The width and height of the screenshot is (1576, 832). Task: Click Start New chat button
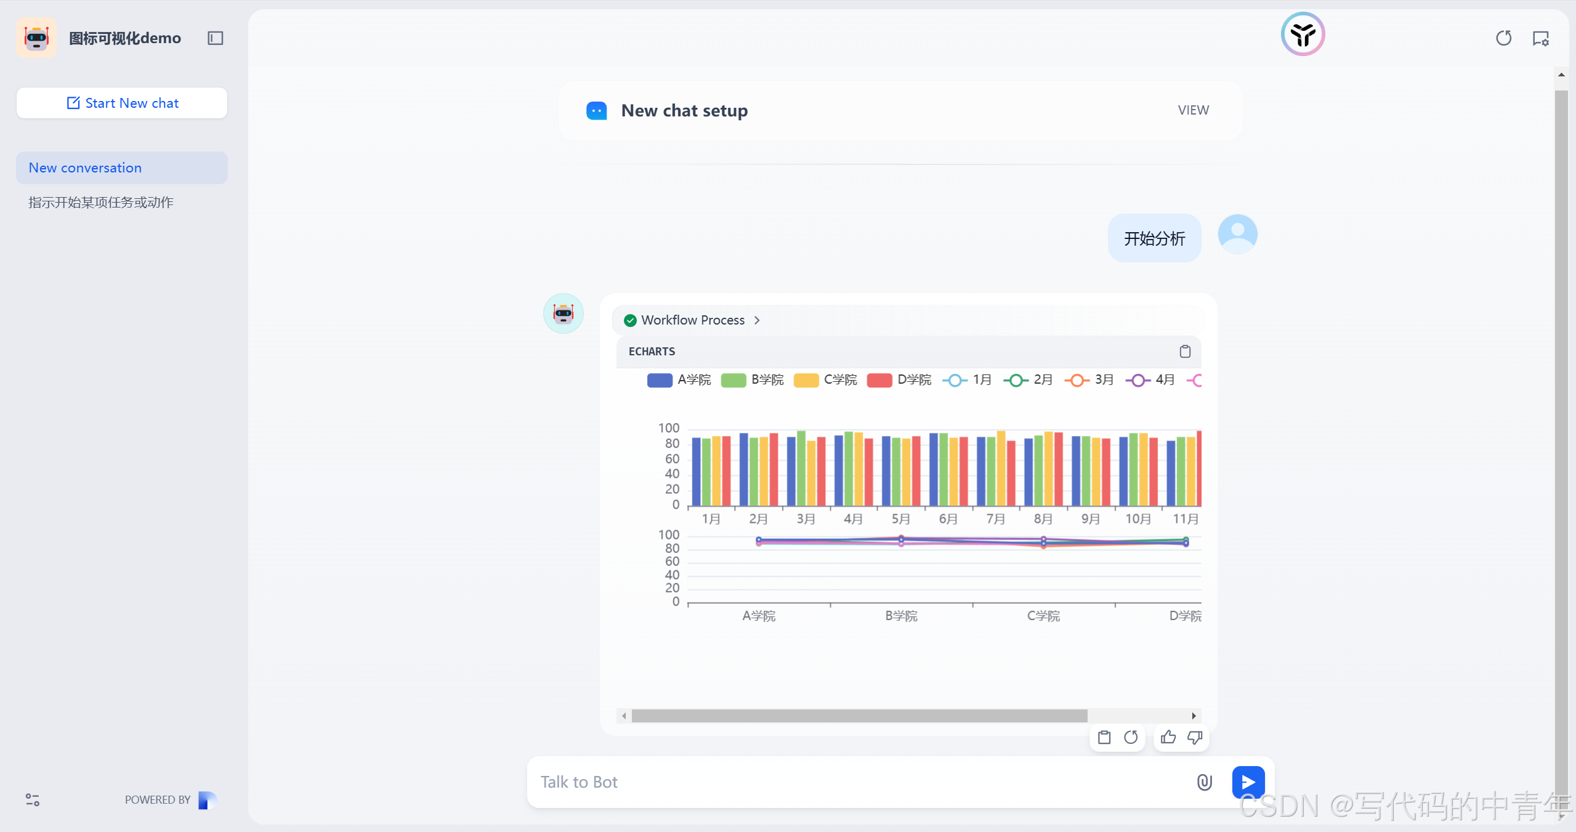coord(122,103)
